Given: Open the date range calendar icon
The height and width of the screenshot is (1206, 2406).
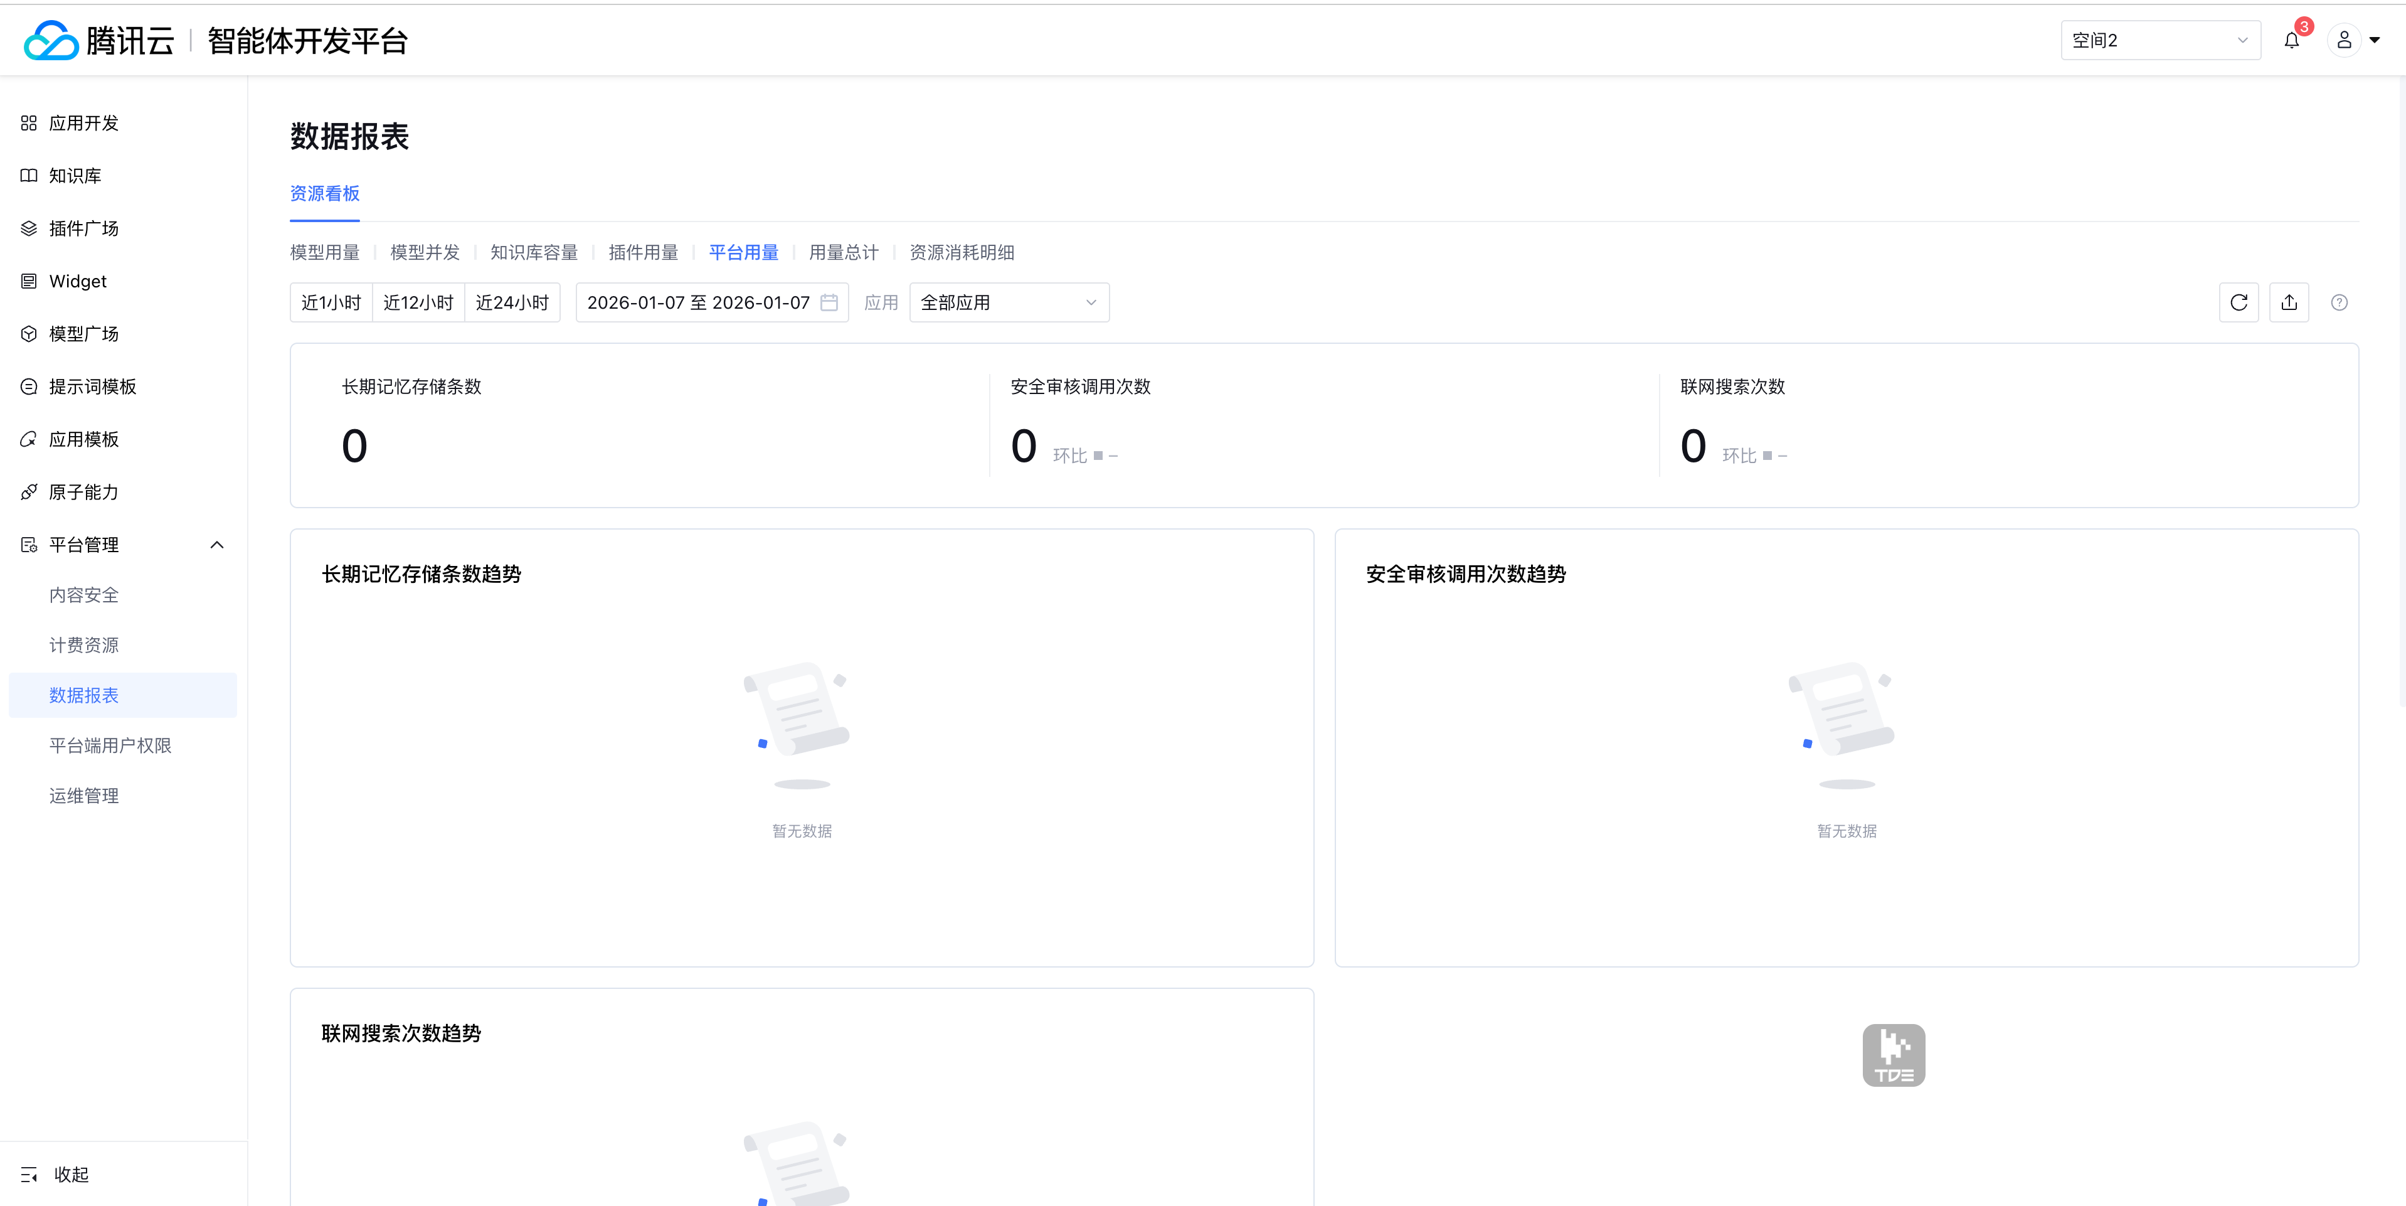Looking at the screenshot, I should [829, 302].
